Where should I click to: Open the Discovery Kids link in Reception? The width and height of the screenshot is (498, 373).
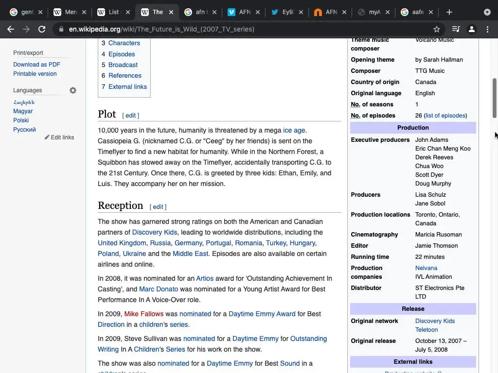click(x=155, y=232)
